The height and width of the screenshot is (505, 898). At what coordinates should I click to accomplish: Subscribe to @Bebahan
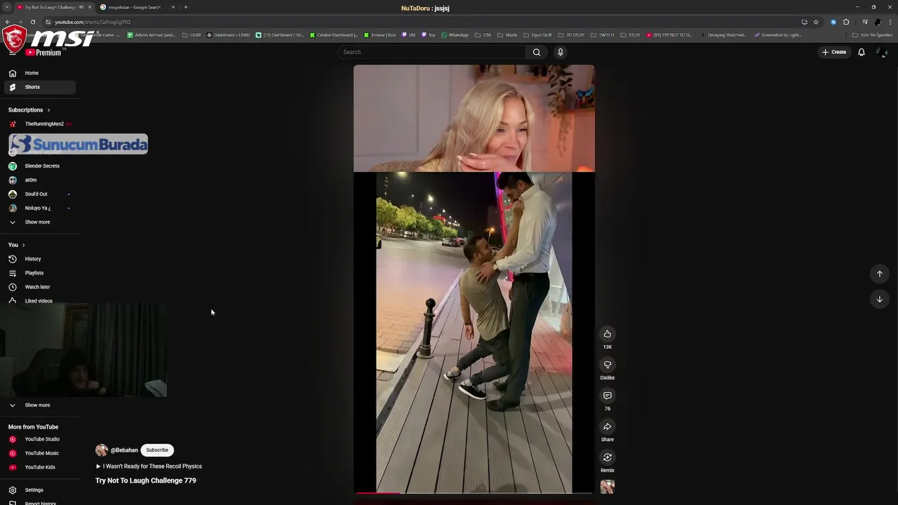point(157,450)
